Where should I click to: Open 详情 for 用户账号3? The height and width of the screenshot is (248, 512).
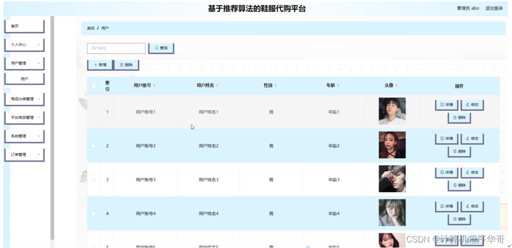pos(446,173)
